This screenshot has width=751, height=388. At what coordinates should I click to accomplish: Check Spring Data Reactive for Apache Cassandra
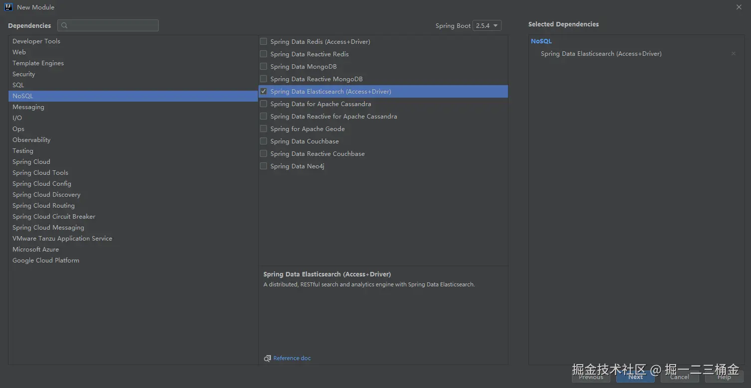(263, 116)
